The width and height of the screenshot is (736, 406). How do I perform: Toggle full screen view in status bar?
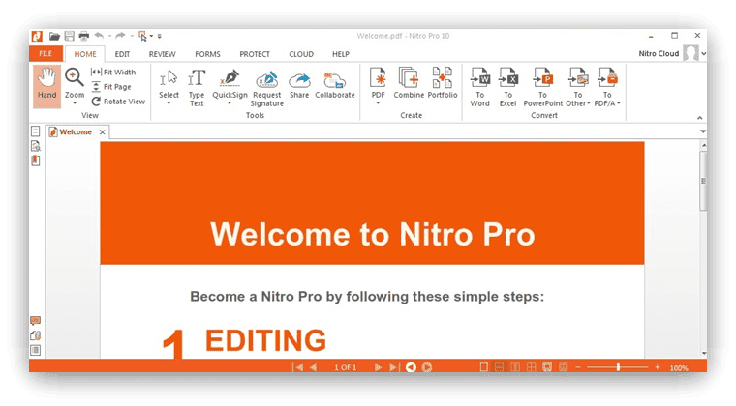pos(547,367)
